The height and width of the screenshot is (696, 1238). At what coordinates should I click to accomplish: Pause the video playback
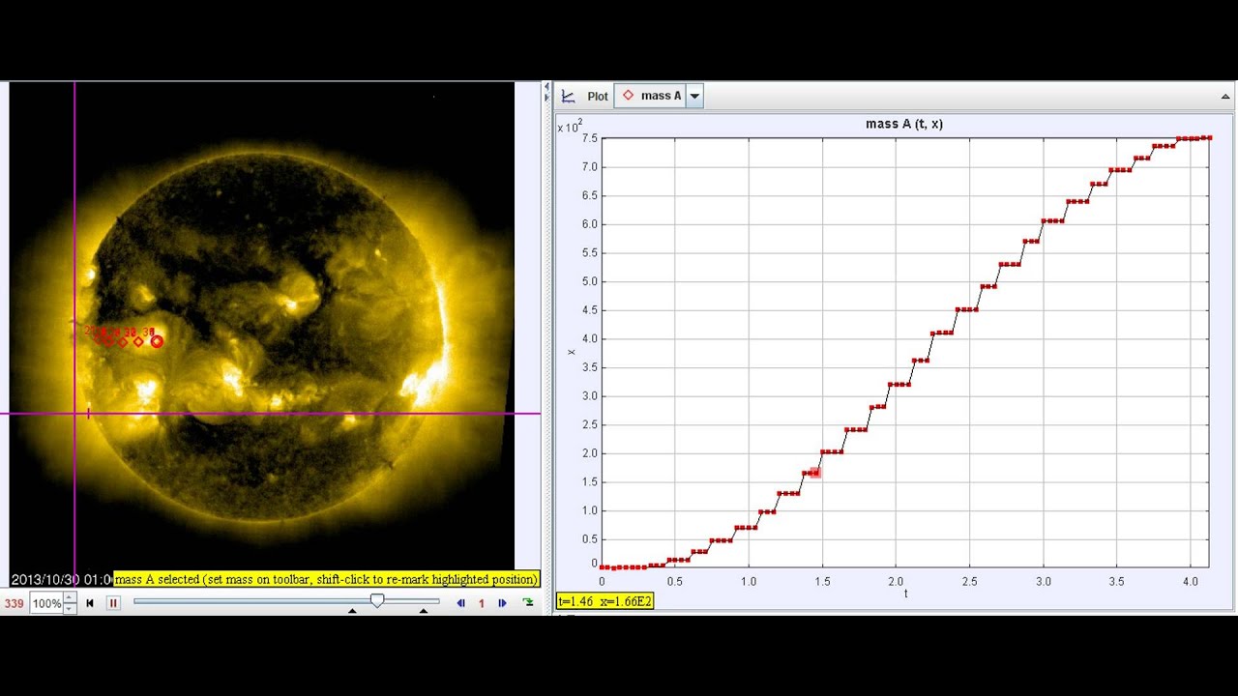(x=113, y=603)
